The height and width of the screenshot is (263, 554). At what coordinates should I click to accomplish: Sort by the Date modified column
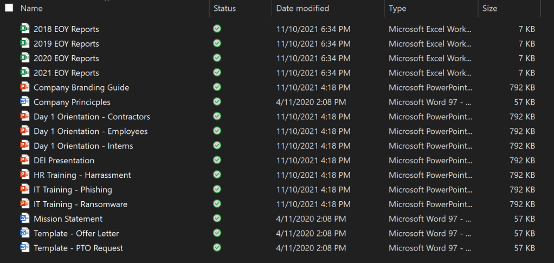(302, 9)
